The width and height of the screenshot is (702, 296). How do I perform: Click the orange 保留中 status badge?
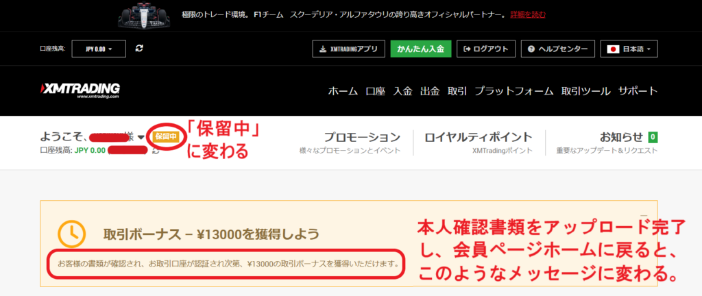click(166, 137)
